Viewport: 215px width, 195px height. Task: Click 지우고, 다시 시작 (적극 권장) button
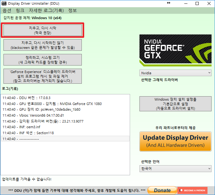pyautogui.click(x=43, y=30)
